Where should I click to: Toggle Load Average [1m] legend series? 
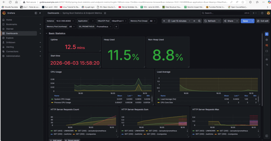(x=169, y=99)
